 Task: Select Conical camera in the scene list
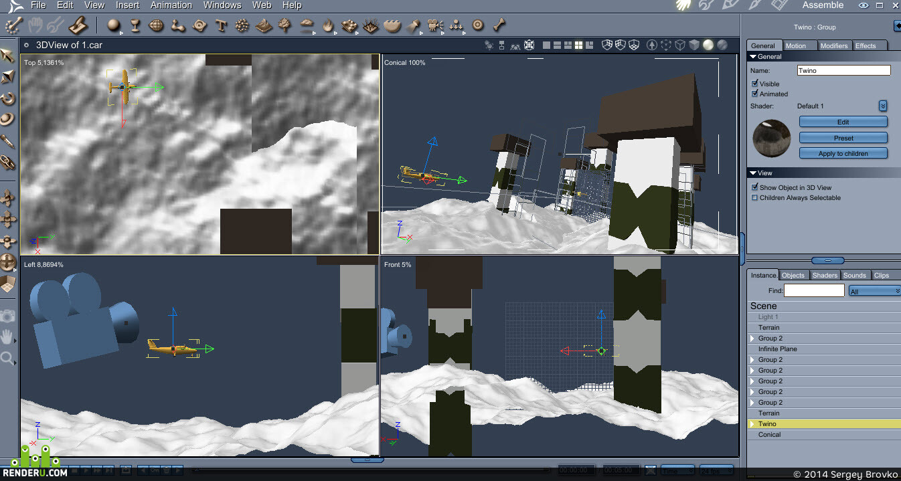pyautogui.click(x=824, y=435)
